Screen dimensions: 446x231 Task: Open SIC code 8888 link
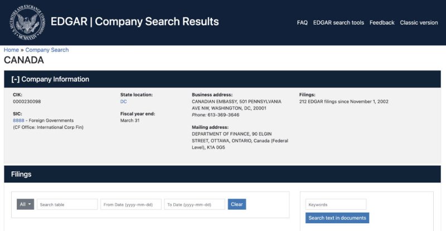[18, 121]
